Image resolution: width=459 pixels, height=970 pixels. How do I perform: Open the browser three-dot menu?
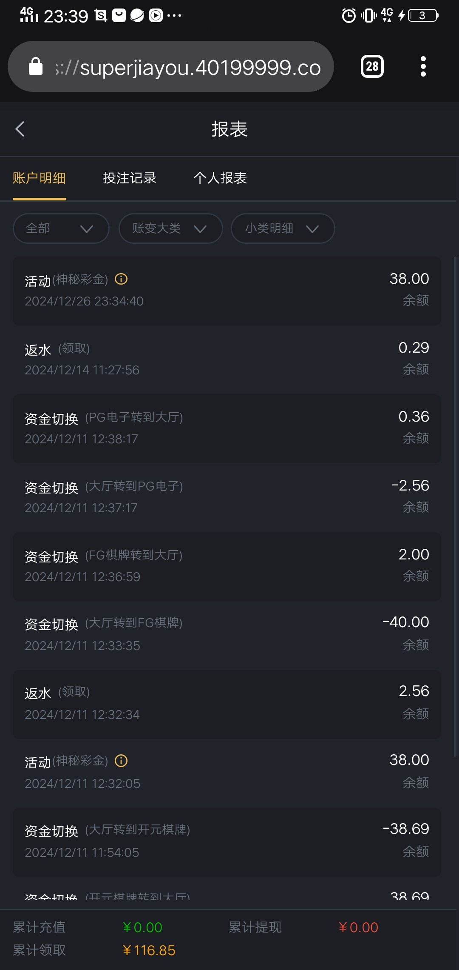[423, 66]
